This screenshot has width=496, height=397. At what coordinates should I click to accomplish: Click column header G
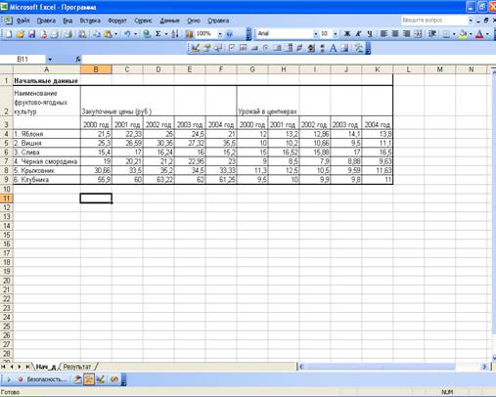pos(252,69)
